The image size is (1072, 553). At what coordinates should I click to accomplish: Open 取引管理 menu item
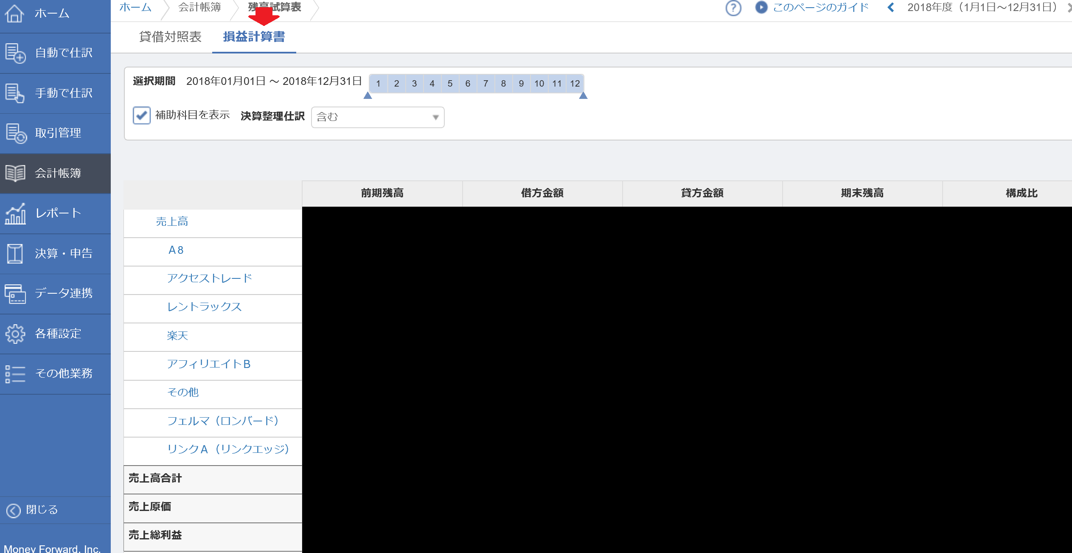click(x=55, y=133)
